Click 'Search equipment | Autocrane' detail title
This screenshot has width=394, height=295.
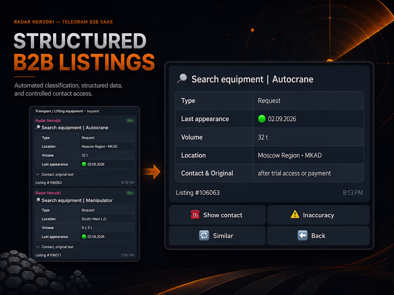[x=252, y=79]
